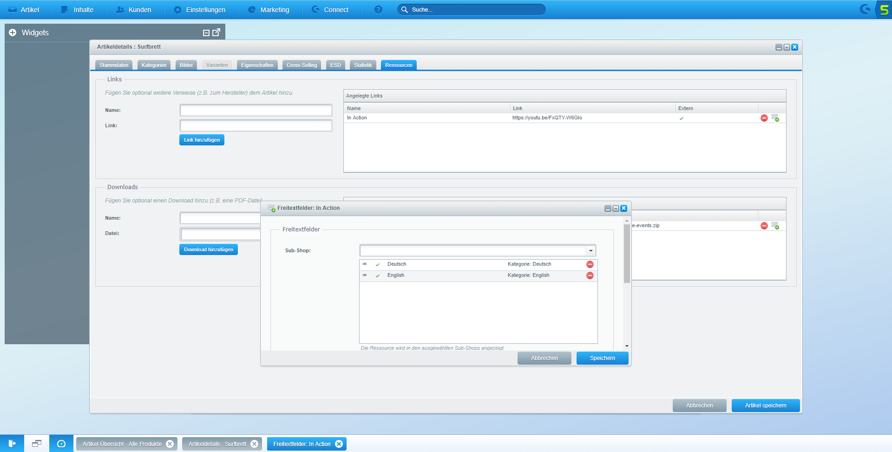Click the Freitextfelder dialog vertical scrollbar thumb
The image size is (892, 452).
(627, 254)
